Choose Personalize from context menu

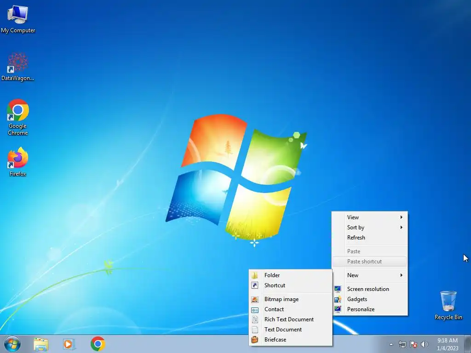pyautogui.click(x=369, y=309)
